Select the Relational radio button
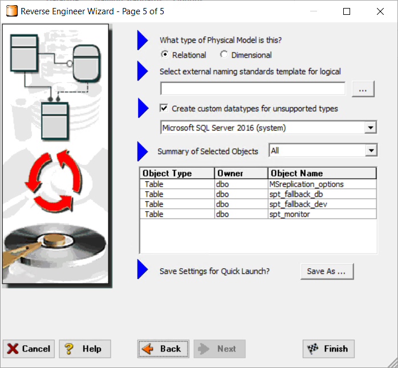The image size is (398, 368). click(165, 54)
